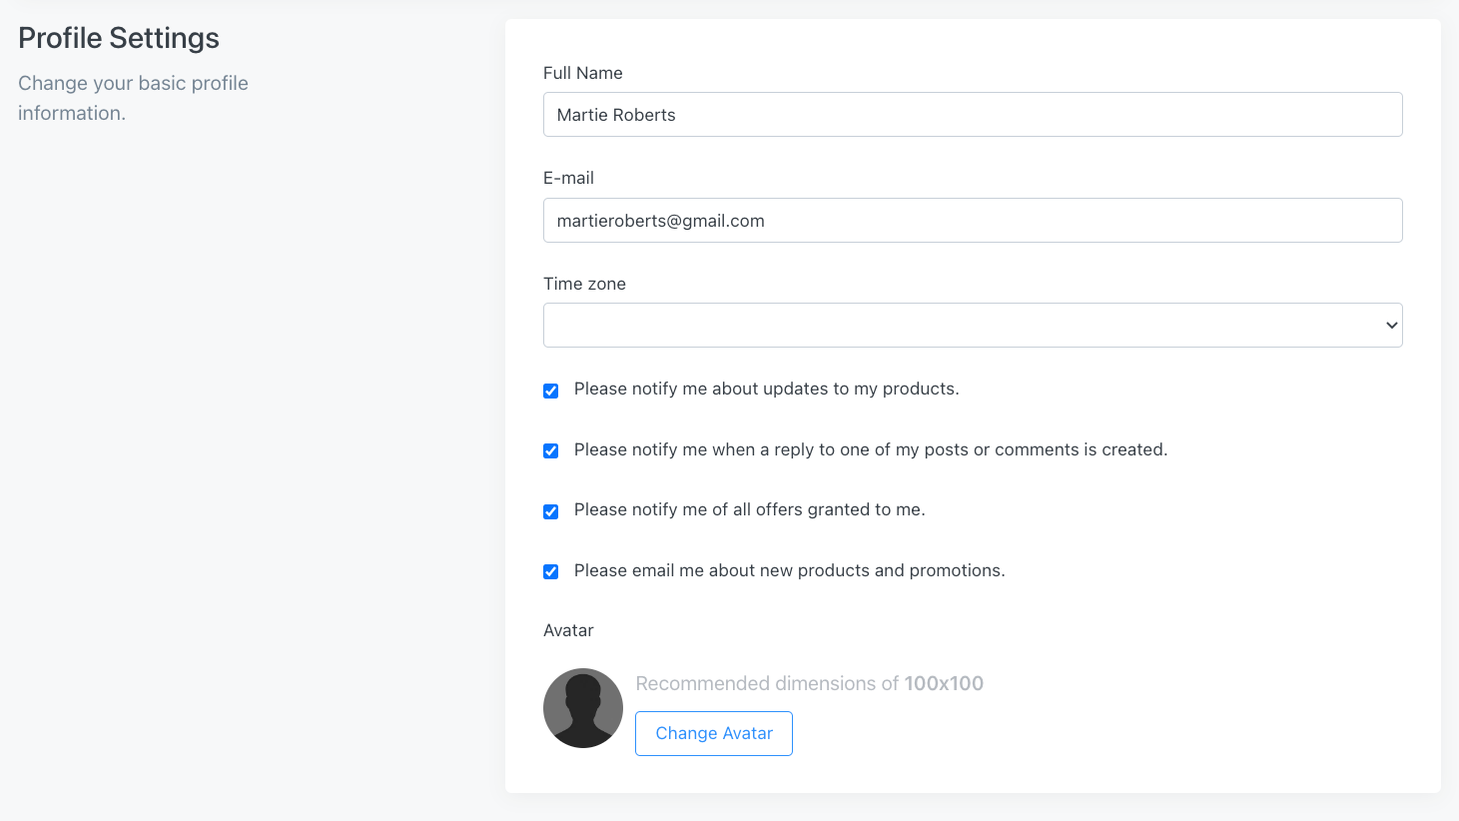
Task: Click the Full Name field label
Action: click(583, 73)
